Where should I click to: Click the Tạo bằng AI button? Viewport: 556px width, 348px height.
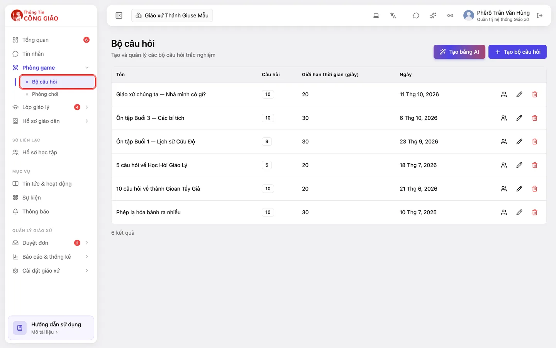pyautogui.click(x=459, y=52)
